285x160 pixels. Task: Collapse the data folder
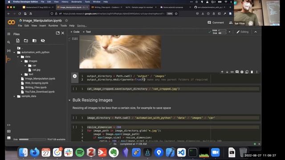tap(18, 57)
